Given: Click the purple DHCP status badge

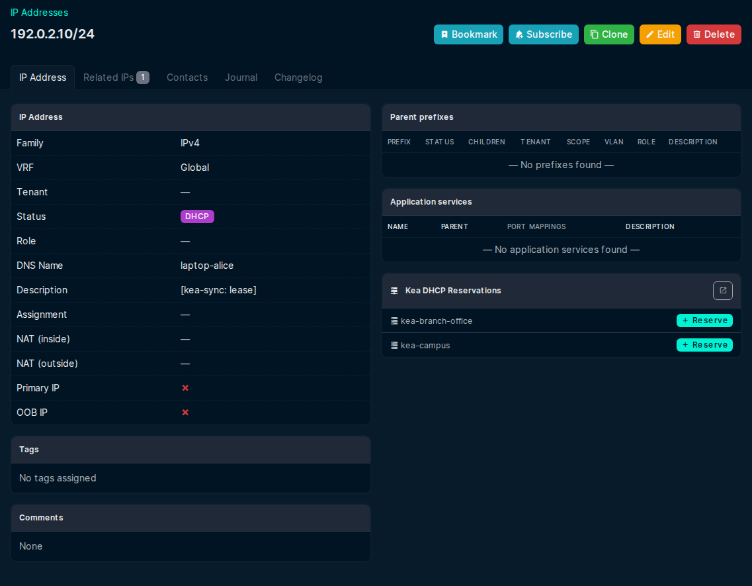Looking at the screenshot, I should point(197,217).
